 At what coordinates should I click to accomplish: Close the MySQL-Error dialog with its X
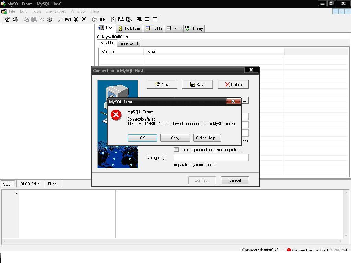pos(233,101)
